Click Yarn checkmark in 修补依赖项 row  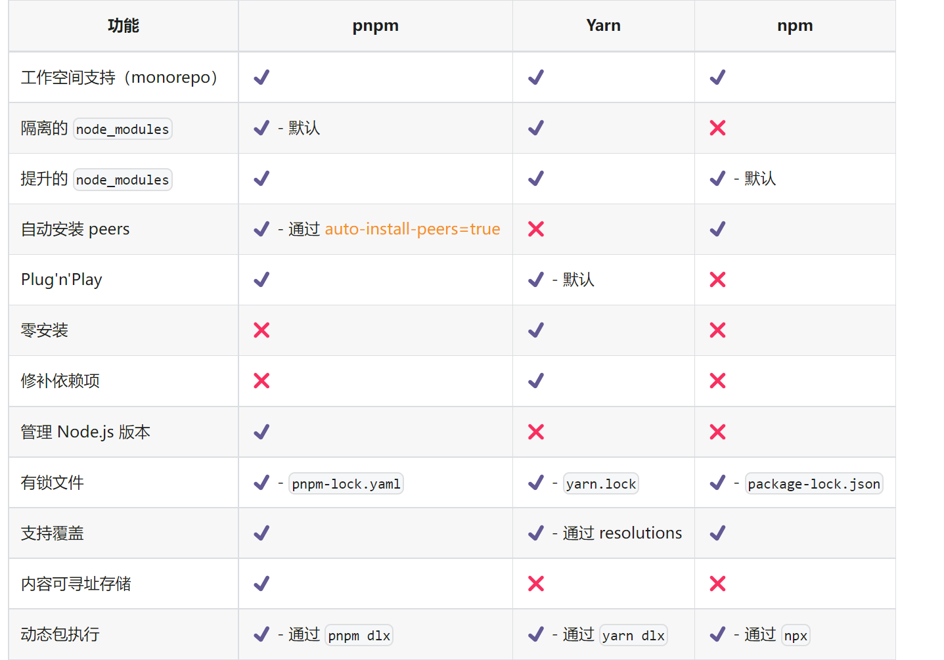tap(536, 381)
